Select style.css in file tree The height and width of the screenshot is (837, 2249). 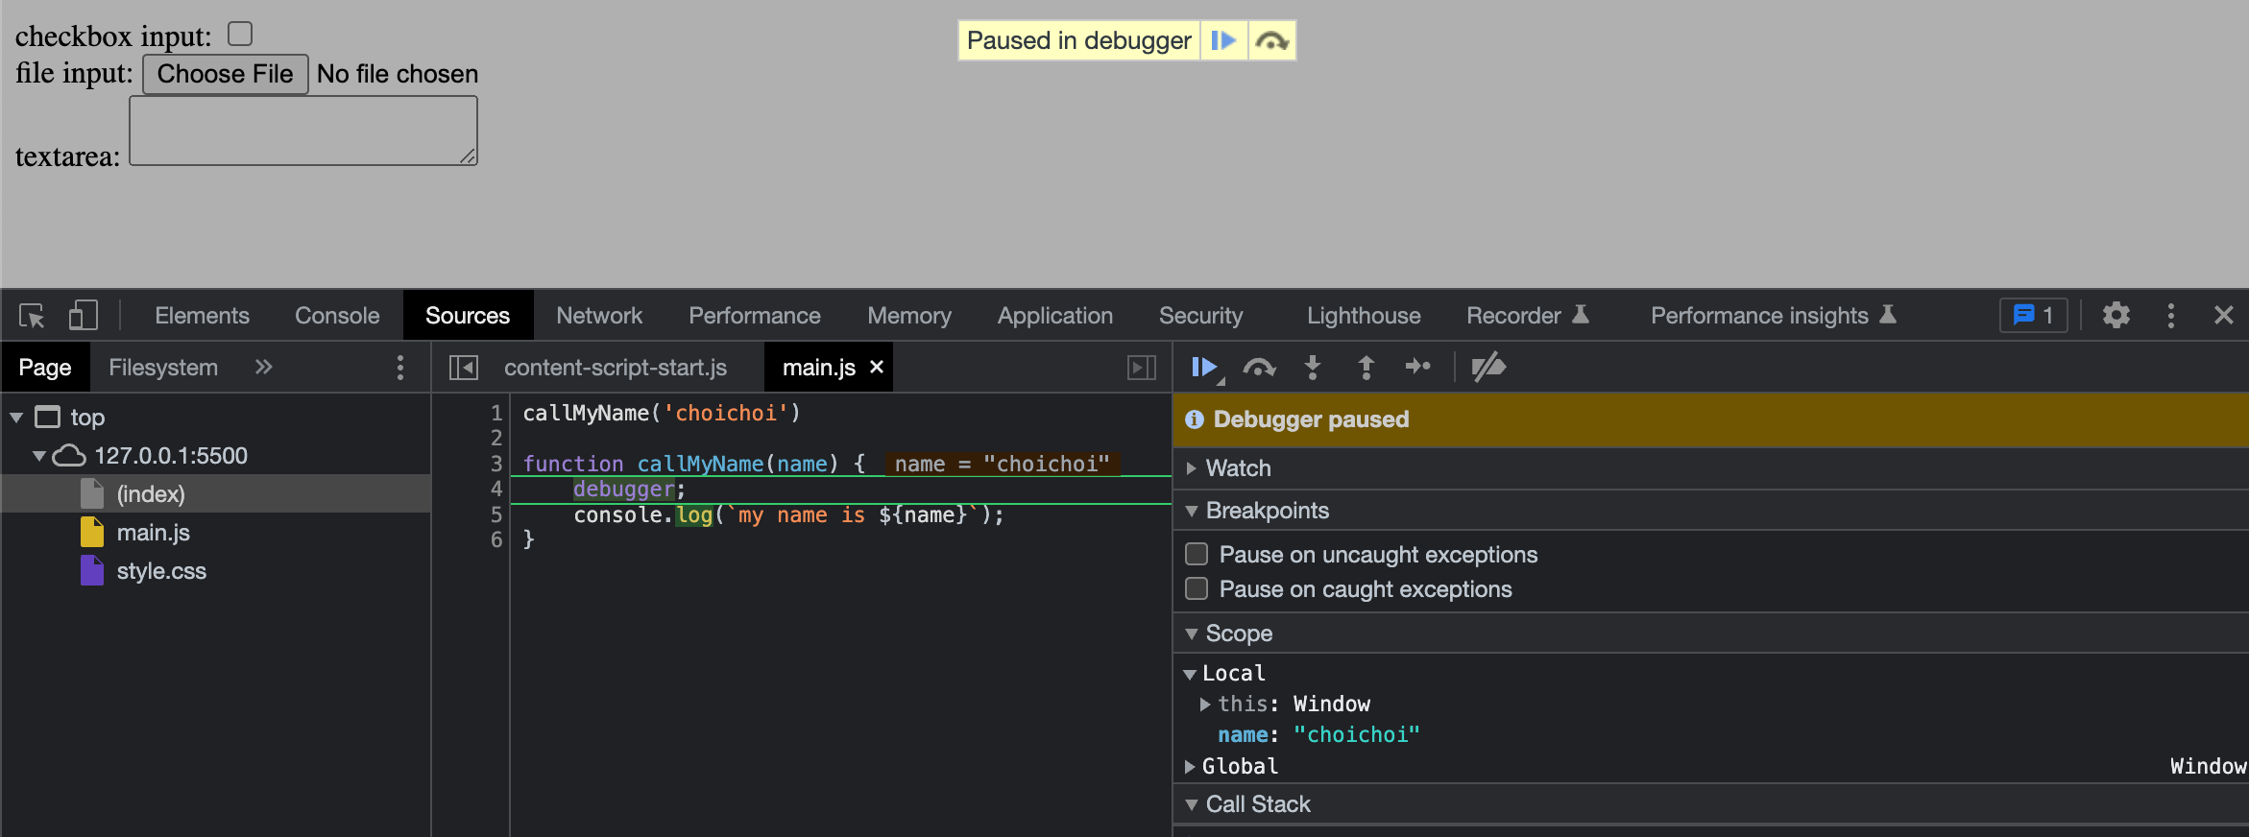[161, 571]
